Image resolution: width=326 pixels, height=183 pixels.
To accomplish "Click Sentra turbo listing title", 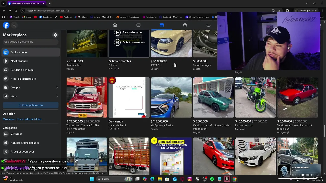I will click(73, 65).
